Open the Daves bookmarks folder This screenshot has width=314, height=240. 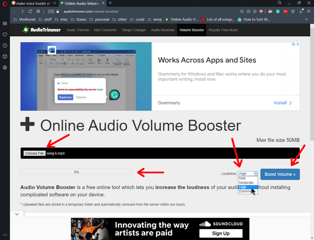78,20
